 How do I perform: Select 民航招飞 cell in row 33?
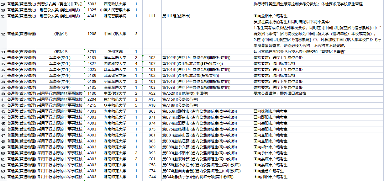click(x=60, y=52)
